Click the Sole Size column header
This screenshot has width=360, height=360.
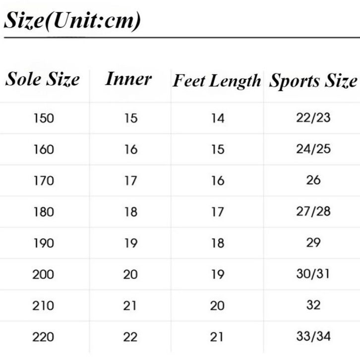(43, 80)
